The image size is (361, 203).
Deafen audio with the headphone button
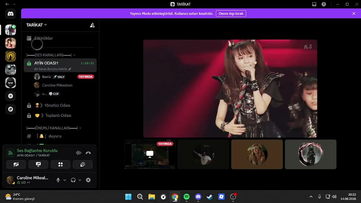pos(73,180)
